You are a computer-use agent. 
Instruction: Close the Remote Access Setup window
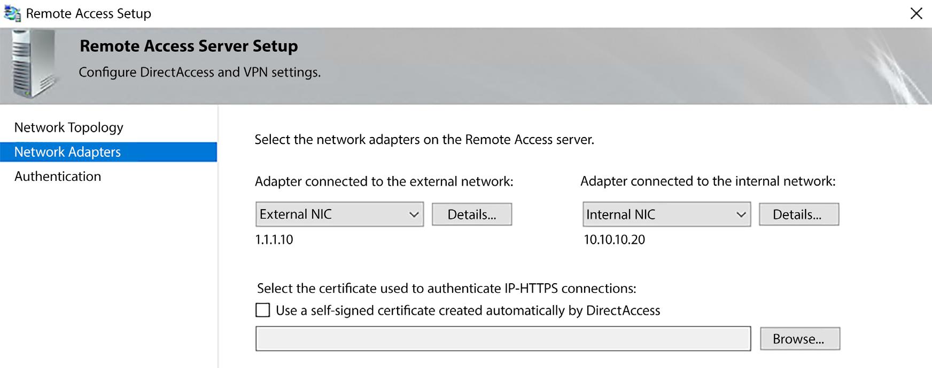[x=916, y=13]
